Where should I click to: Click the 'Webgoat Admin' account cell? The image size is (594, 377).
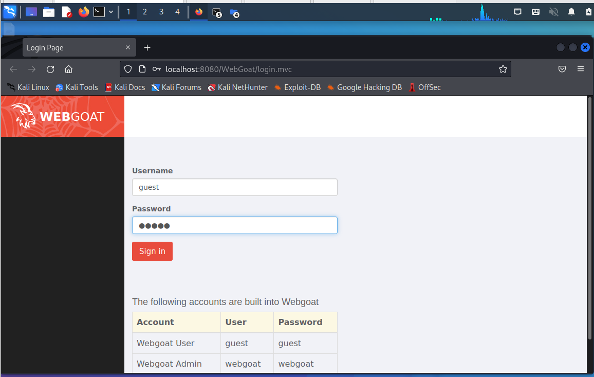coord(177,364)
